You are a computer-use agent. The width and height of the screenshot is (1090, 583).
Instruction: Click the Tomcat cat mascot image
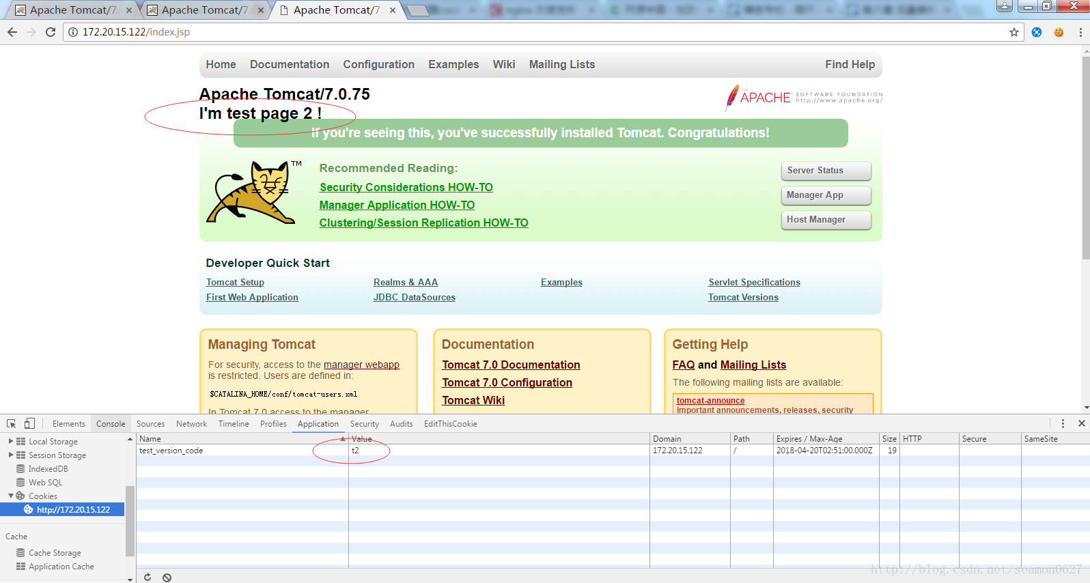(254, 193)
